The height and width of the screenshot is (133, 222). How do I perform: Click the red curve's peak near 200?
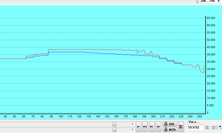coord(151,51)
